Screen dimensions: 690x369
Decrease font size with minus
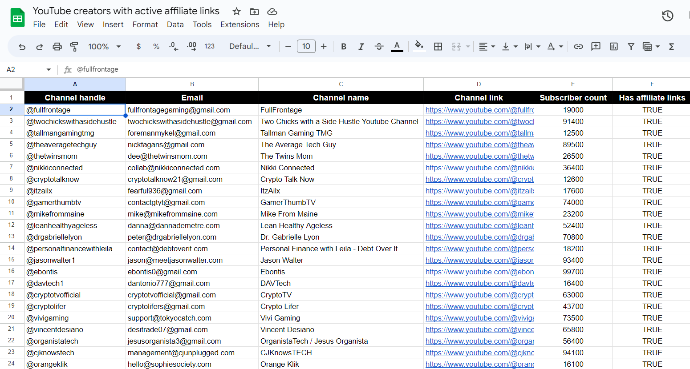click(x=288, y=46)
